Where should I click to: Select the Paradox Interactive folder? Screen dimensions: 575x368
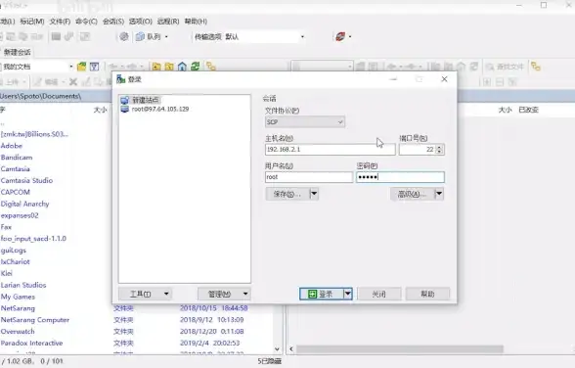[31, 344]
